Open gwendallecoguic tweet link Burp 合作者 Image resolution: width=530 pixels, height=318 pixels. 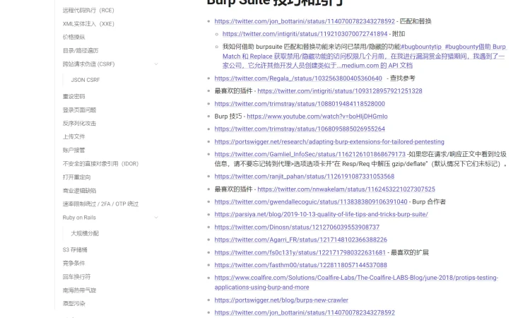tap(311, 201)
